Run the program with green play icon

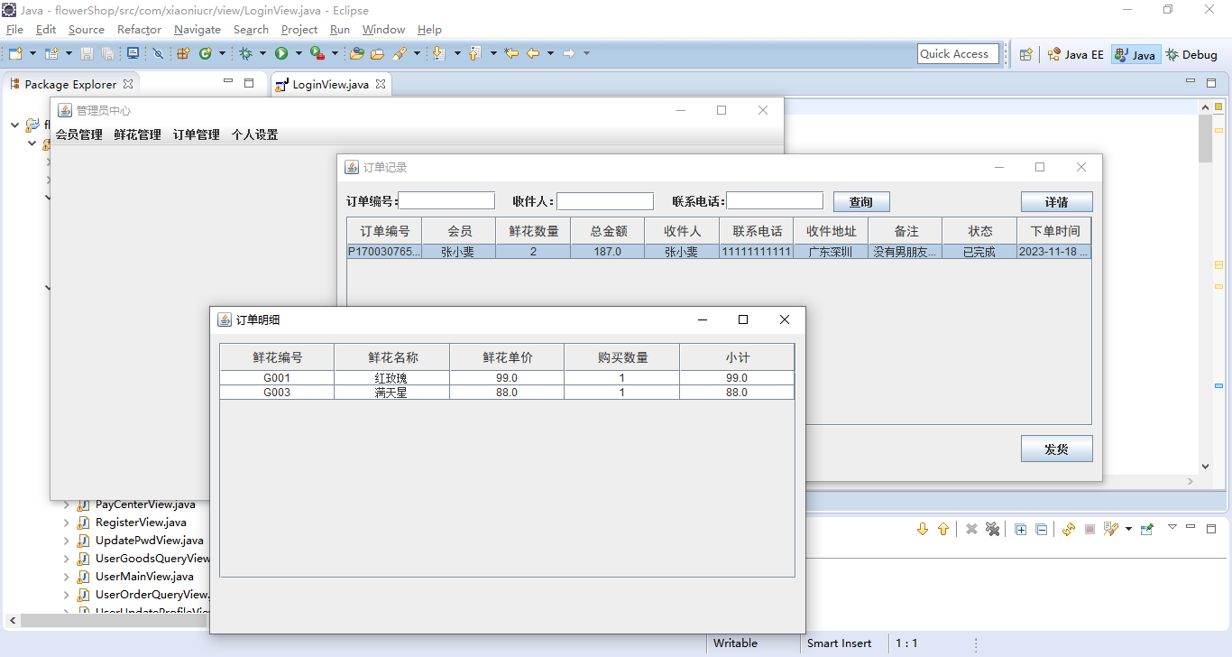tap(281, 54)
